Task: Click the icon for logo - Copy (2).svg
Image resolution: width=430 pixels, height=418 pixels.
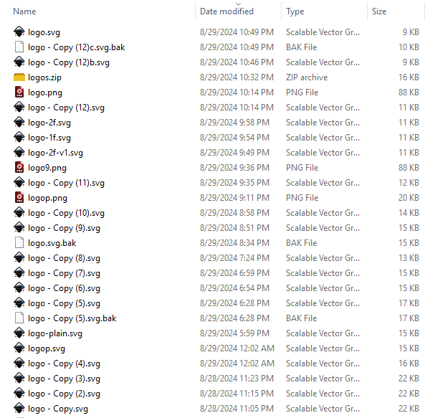Action: [19, 394]
